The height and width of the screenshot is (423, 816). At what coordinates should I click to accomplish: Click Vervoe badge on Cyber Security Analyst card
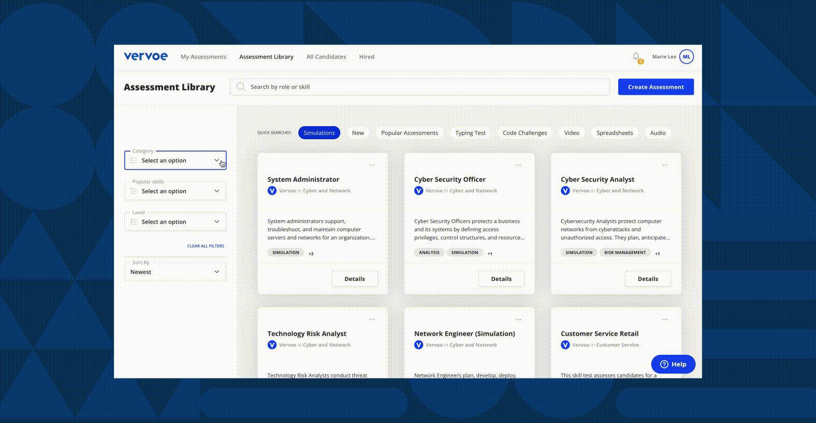[x=565, y=191]
